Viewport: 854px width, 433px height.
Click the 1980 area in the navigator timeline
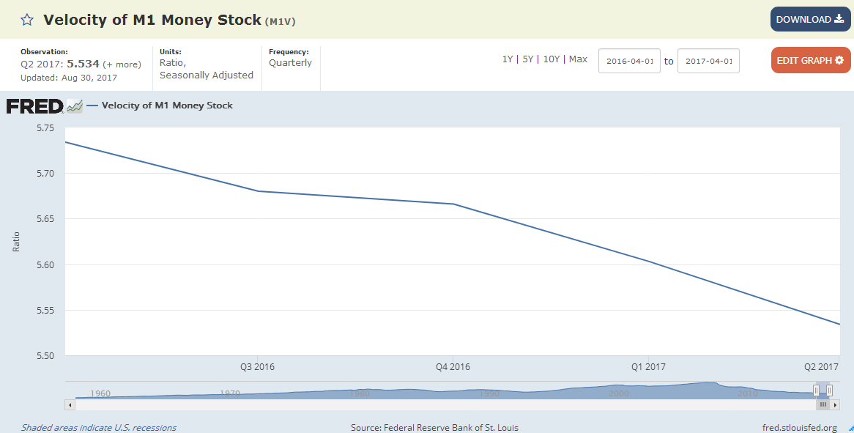tap(359, 393)
